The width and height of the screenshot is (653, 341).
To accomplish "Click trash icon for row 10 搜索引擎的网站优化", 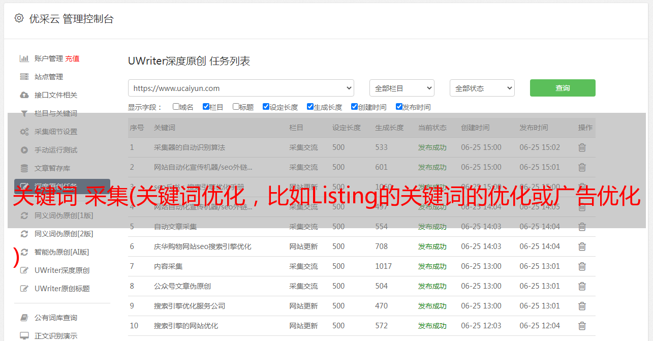I will click(582, 326).
